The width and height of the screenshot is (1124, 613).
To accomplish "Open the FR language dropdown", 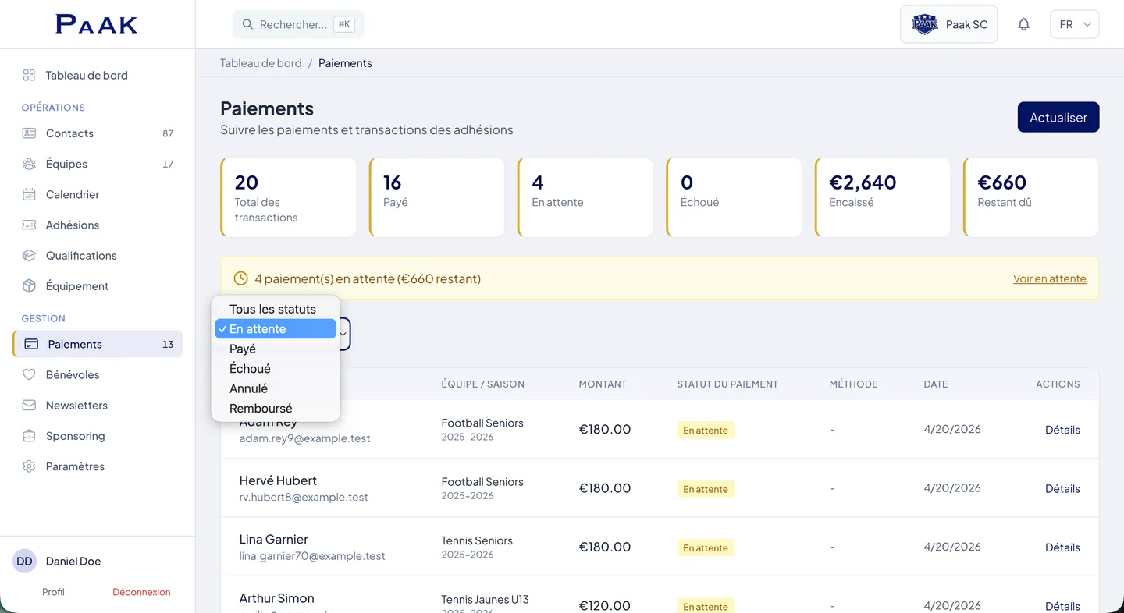I will (1075, 24).
